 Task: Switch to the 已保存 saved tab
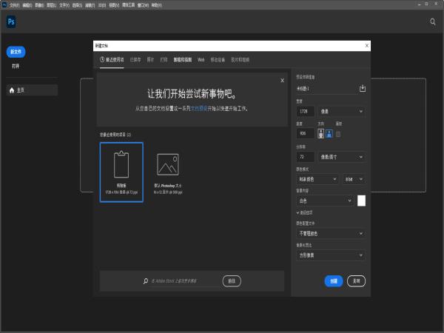coord(135,60)
